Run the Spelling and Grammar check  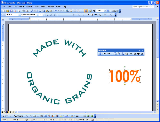tap(32, 11)
